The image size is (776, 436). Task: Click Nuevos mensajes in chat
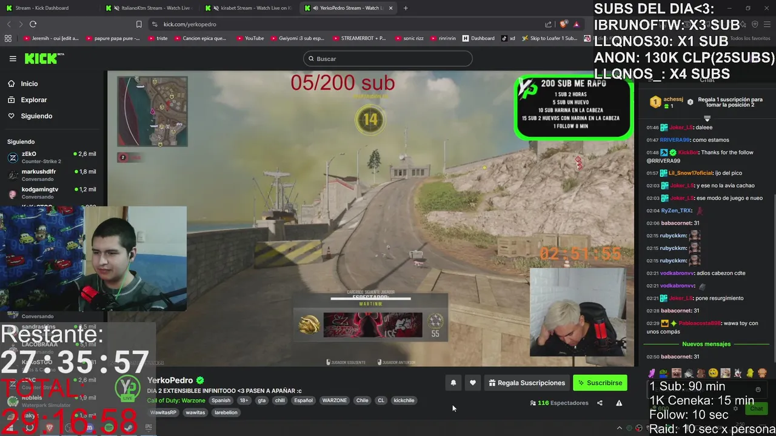pos(706,344)
